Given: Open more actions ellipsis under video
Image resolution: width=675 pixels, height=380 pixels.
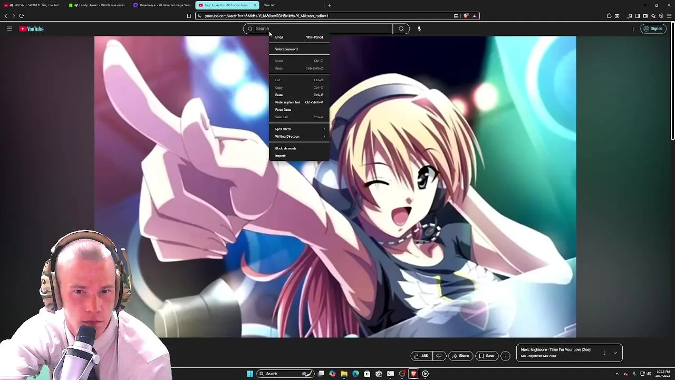Looking at the screenshot, I should 505,356.
